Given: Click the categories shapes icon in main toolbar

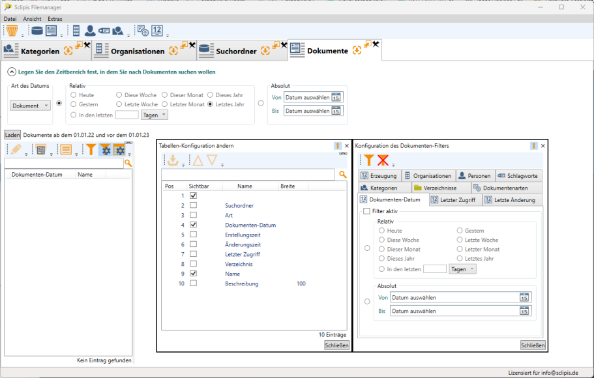Looking at the screenshot, I should pos(118,30).
